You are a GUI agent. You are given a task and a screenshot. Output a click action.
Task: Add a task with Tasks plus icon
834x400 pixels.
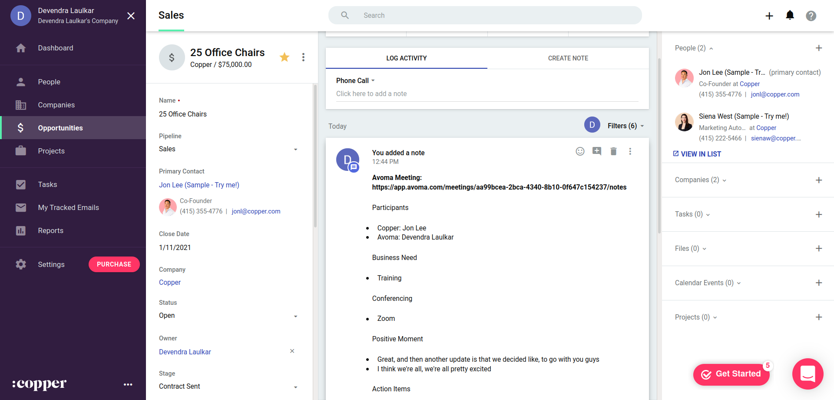pyautogui.click(x=819, y=214)
